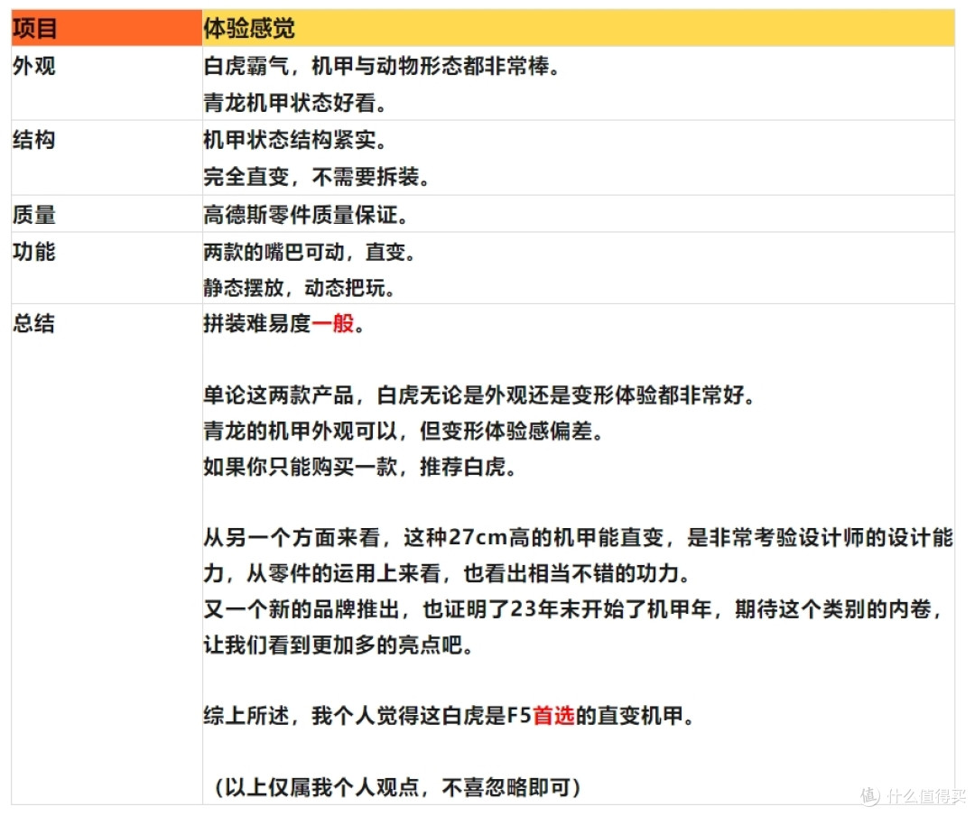
Task: Click the line '青龙的机甲外观可以，但变形体验感偏差。'
Action: pos(404,431)
